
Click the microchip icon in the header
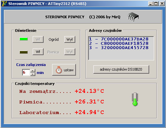coord(133,17)
